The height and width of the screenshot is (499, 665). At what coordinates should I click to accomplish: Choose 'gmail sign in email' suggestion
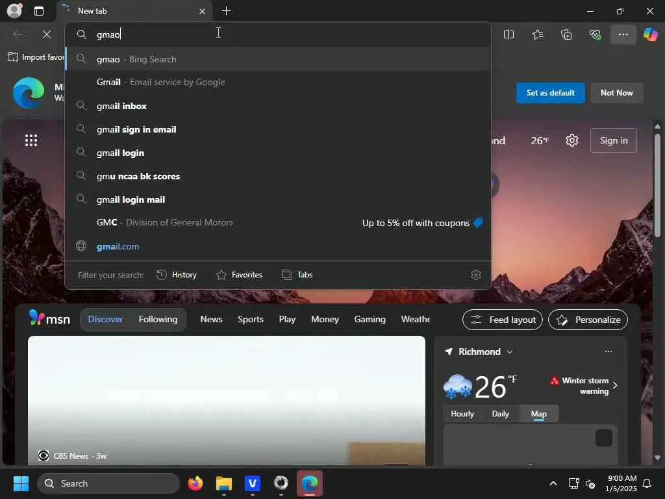278,129
